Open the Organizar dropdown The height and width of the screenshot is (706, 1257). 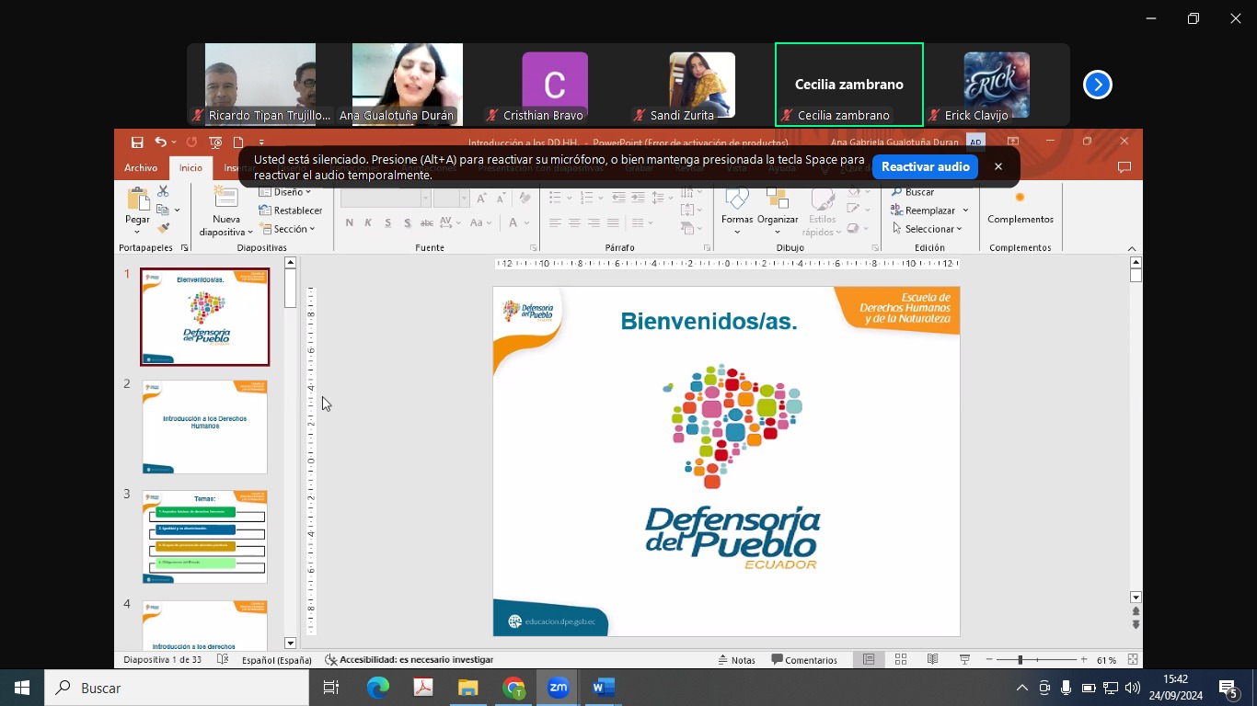[778, 211]
